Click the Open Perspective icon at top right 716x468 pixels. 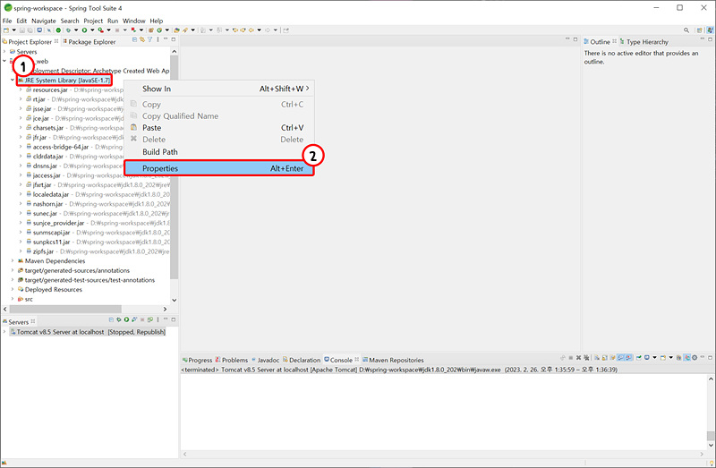coord(700,30)
